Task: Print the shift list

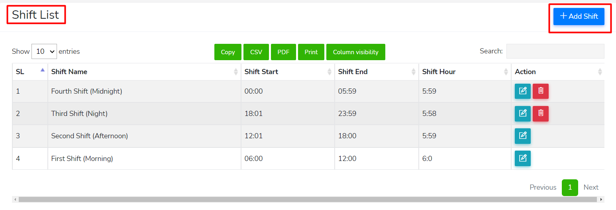Action: pyautogui.click(x=311, y=52)
